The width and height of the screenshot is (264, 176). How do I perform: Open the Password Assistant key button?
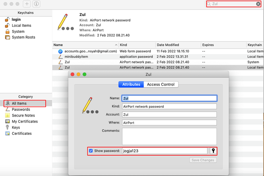pyautogui.click(x=213, y=151)
